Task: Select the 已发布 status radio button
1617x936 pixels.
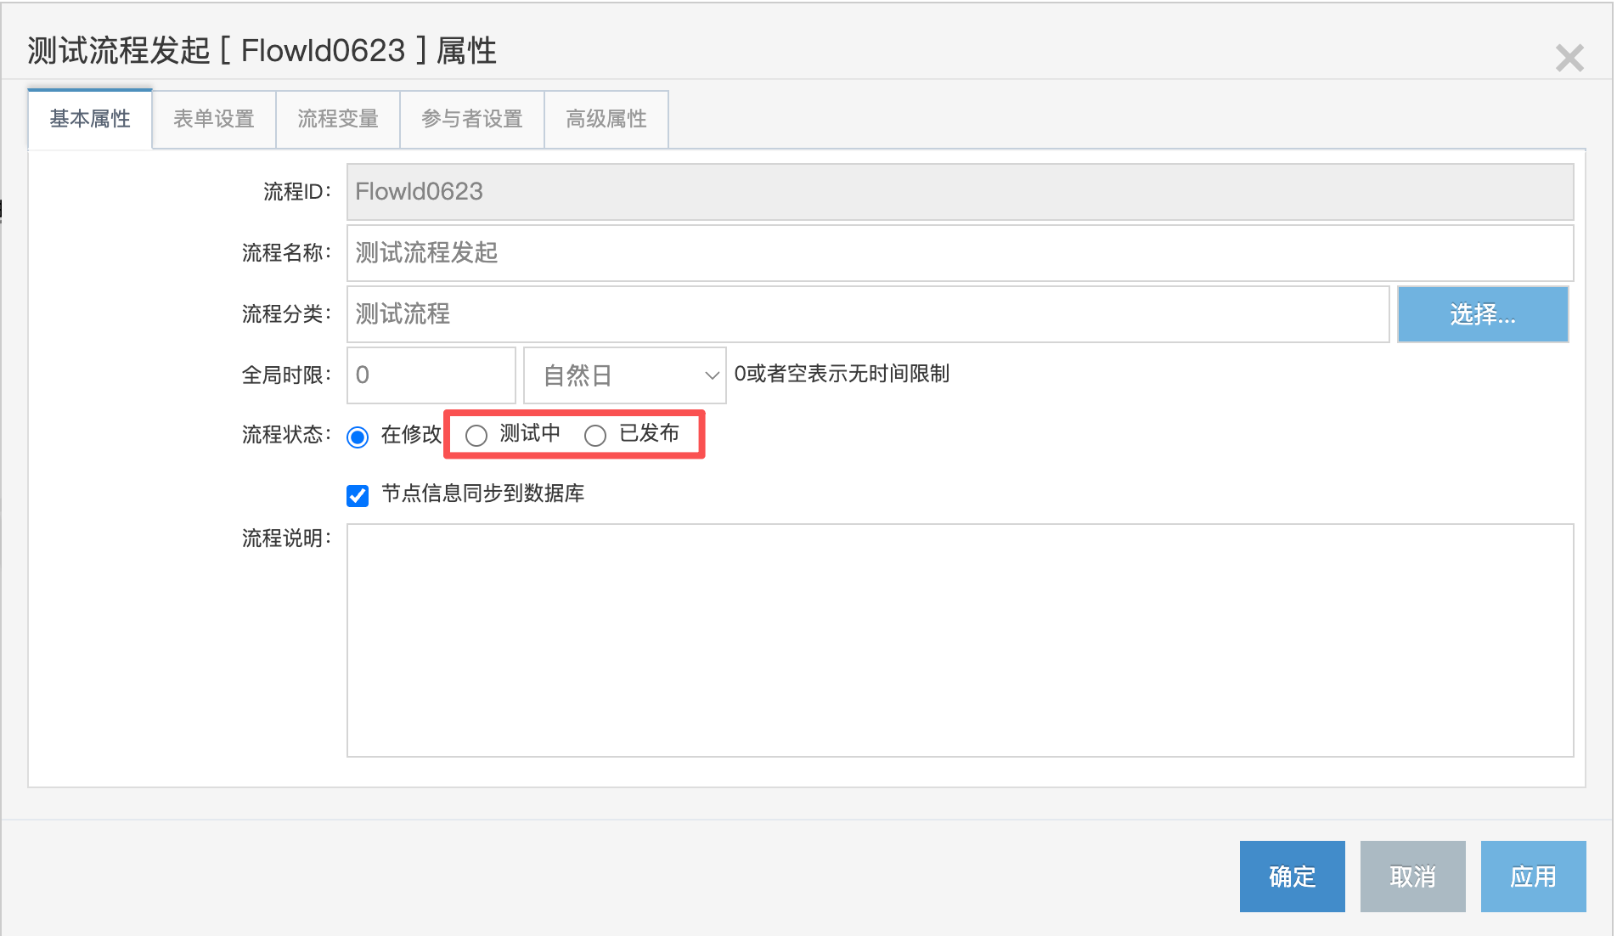Action: (595, 436)
